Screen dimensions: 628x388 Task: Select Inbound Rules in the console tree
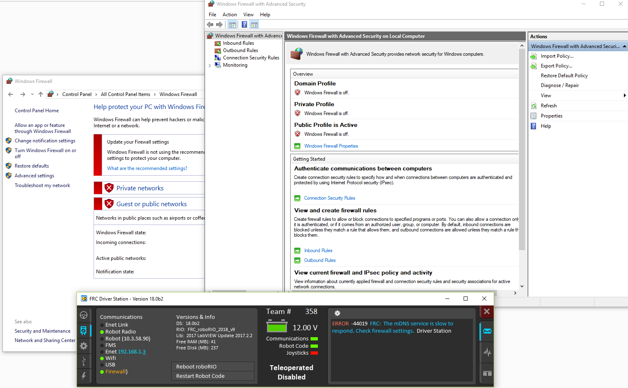pyautogui.click(x=238, y=43)
